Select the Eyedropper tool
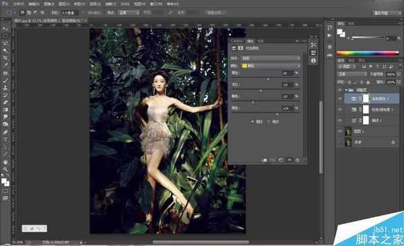 5,65
